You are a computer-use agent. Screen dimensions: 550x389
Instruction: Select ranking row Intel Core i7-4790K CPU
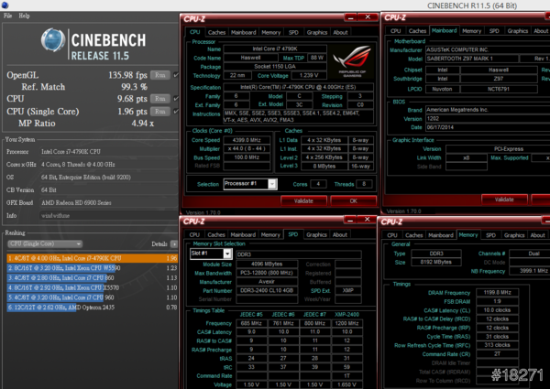click(x=93, y=258)
